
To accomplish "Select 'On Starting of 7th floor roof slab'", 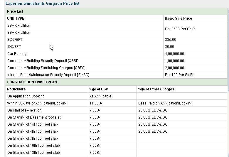I will pyautogui.click(x=33, y=138).
